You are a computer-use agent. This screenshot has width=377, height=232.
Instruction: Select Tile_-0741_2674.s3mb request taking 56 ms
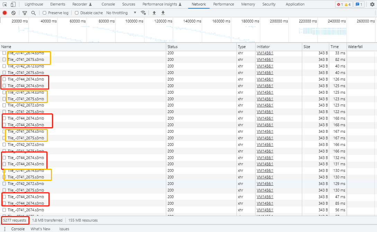coord(26,210)
